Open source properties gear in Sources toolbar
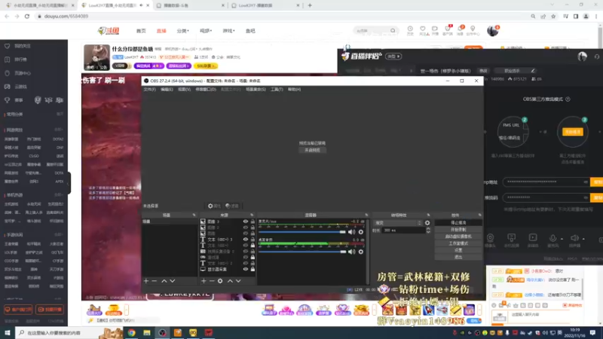The image size is (603, 339). 220,281
